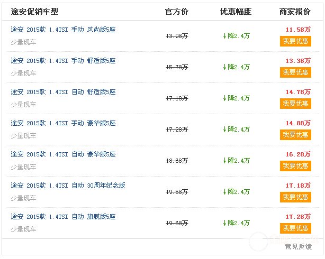Open 途安 1.4TSI 手动 舒适版5座 link
The image size is (325, 259).
tap(63, 61)
